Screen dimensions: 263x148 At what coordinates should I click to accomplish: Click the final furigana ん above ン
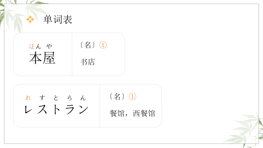[x=83, y=98]
